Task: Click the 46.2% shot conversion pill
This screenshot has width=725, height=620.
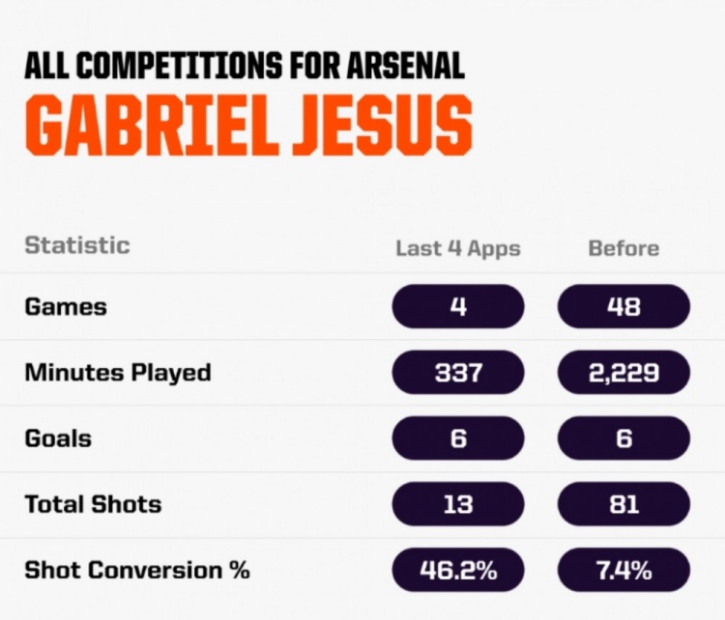Action: tap(458, 570)
